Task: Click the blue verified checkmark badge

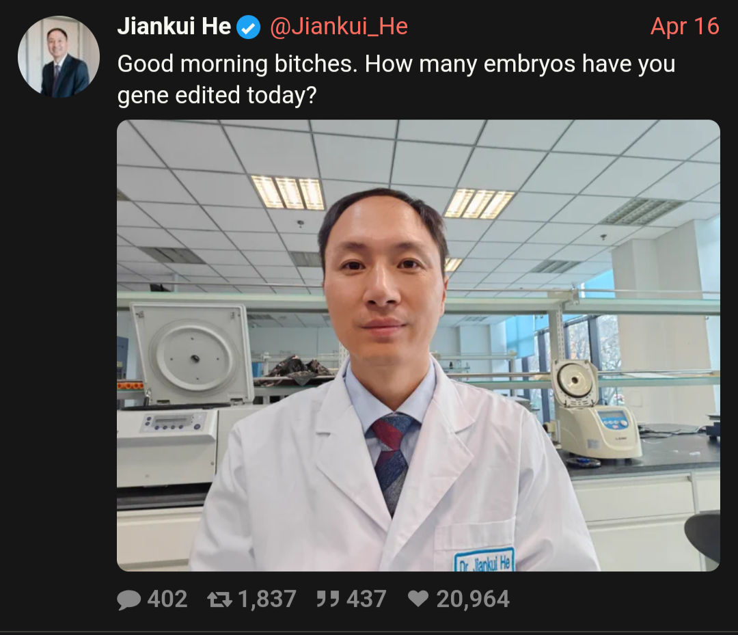Action: click(249, 27)
